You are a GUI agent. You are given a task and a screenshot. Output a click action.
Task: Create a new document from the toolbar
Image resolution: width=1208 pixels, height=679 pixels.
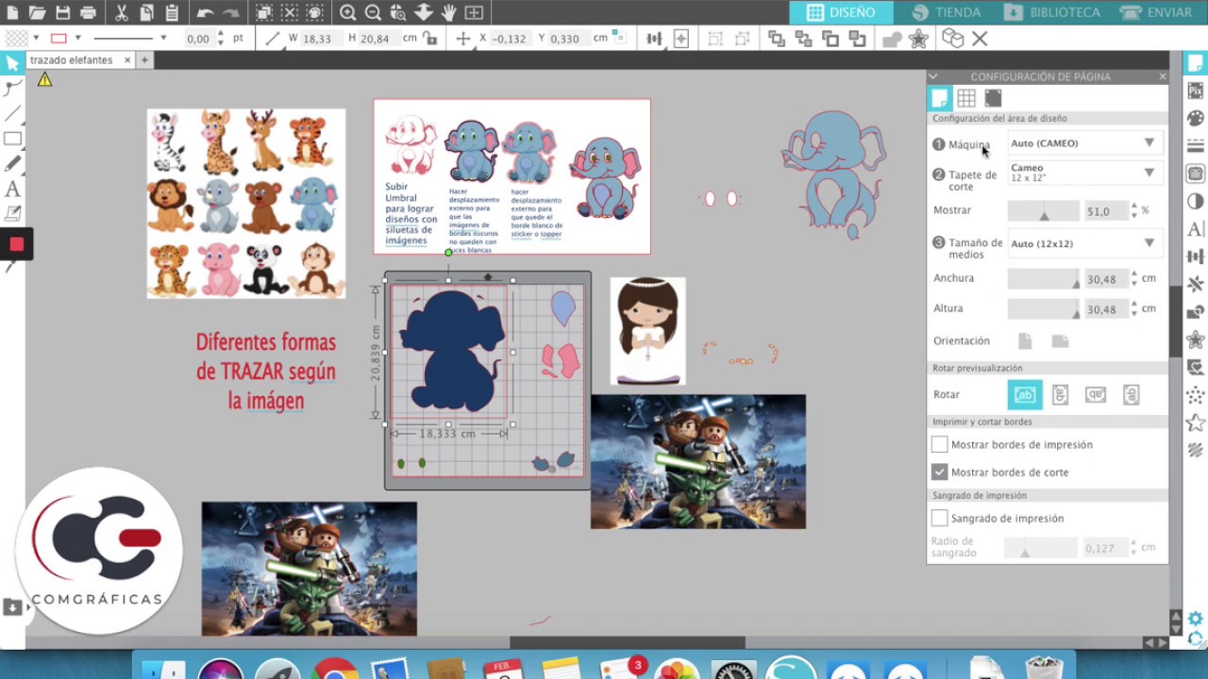12,13
